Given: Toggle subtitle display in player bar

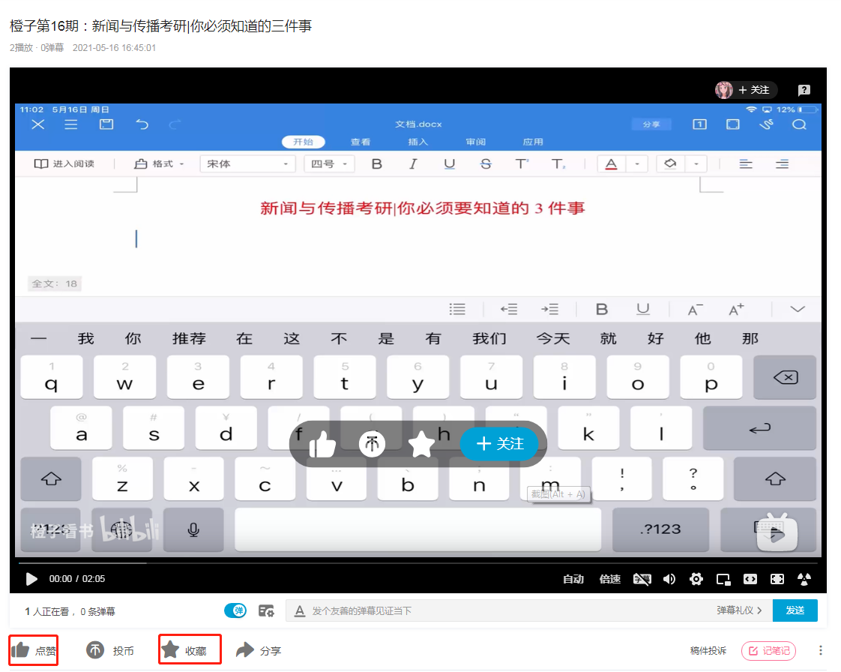Looking at the screenshot, I should pyautogui.click(x=642, y=578).
